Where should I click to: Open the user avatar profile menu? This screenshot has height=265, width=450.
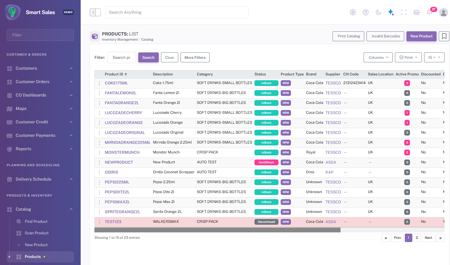tap(444, 12)
